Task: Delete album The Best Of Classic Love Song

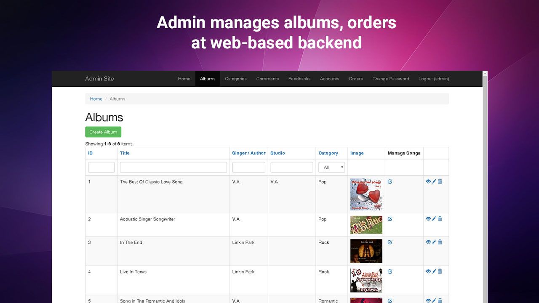Action: tap(440, 181)
